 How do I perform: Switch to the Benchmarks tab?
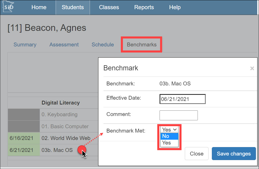pos(141,44)
